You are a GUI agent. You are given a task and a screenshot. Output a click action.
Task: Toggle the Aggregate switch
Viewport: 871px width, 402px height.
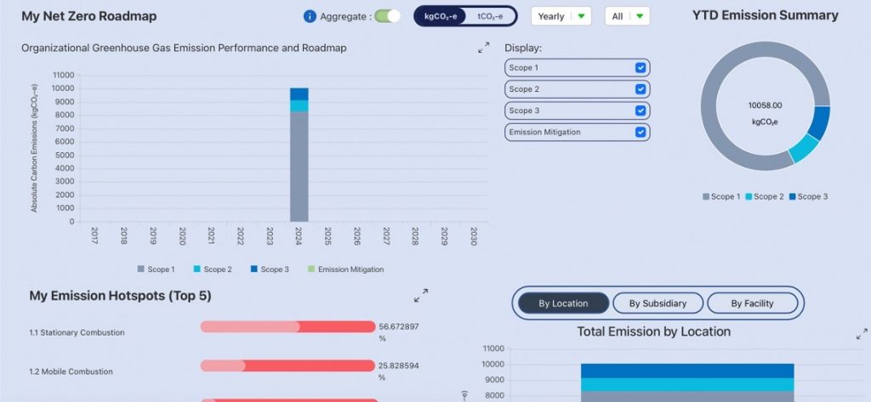pyautogui.click(x=387, y=16)
